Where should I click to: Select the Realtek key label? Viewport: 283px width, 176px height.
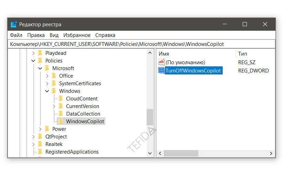[54, 144]
